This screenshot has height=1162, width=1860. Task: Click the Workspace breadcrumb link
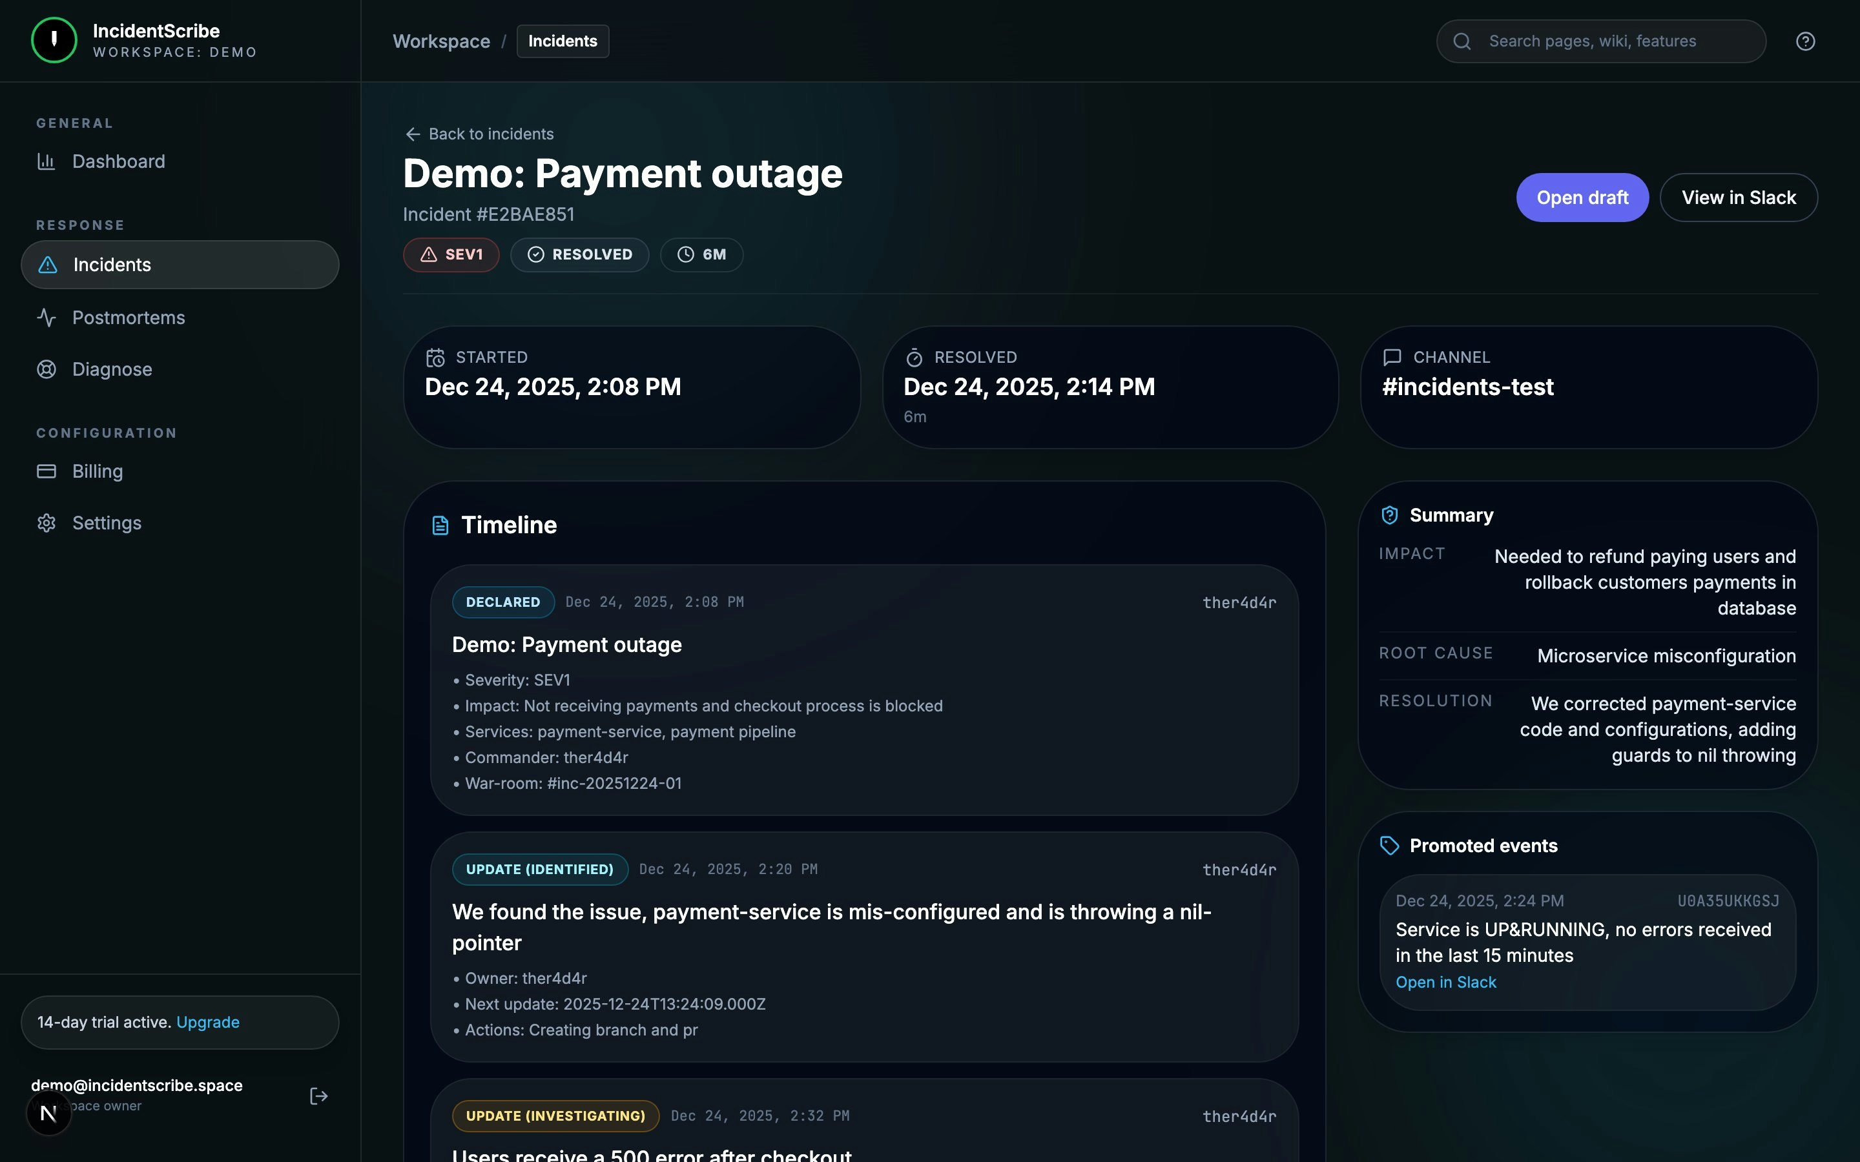[x=441, y=41]
